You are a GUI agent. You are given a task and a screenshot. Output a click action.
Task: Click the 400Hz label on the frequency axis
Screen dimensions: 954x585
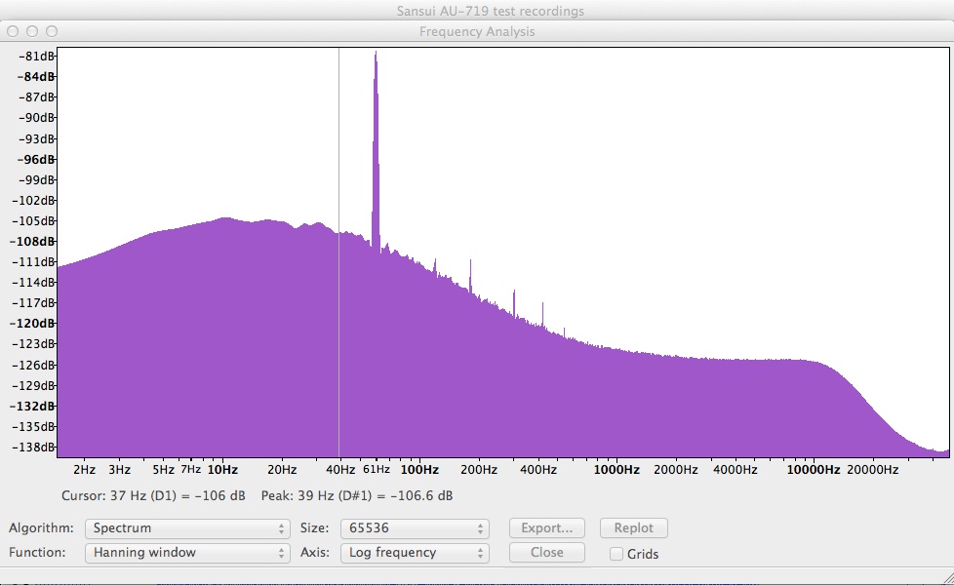(538, 469)
